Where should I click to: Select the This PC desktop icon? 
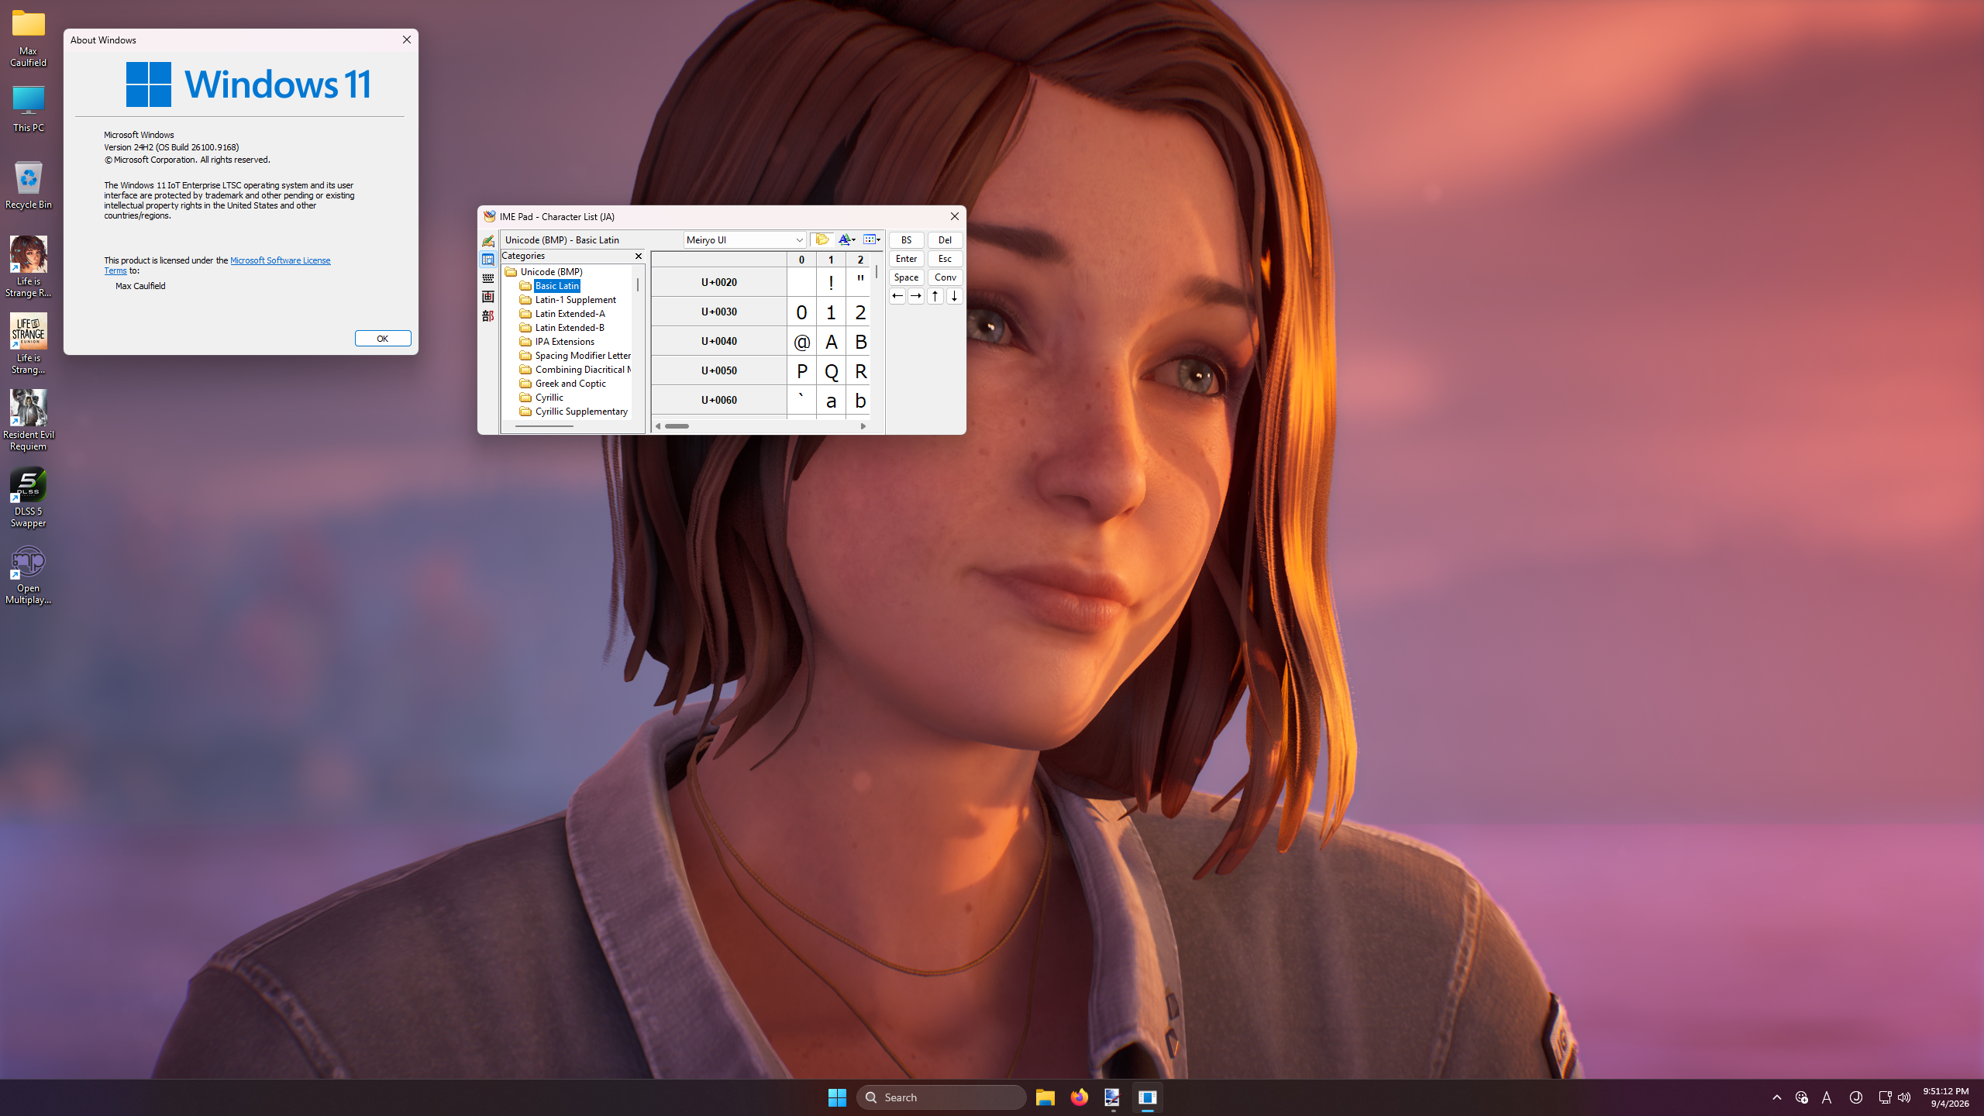click(x=28, y=109)
